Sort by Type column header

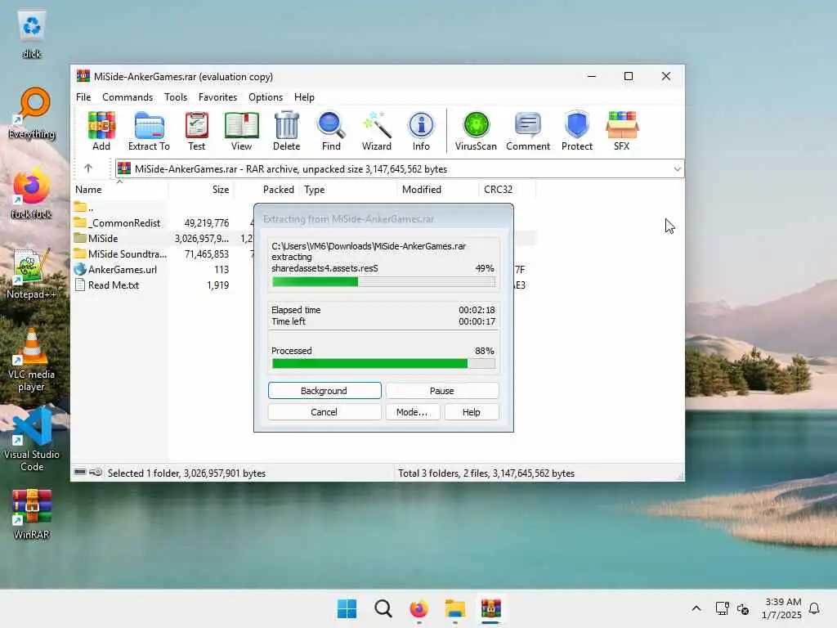click(x=348, y=190)
